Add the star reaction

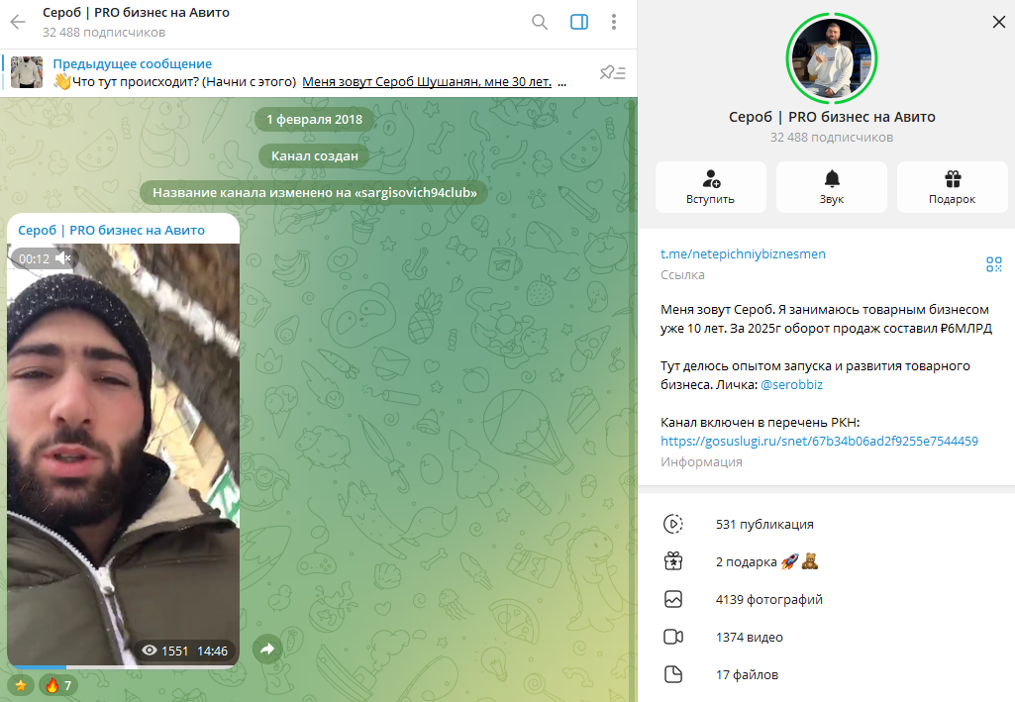point(20,685)
